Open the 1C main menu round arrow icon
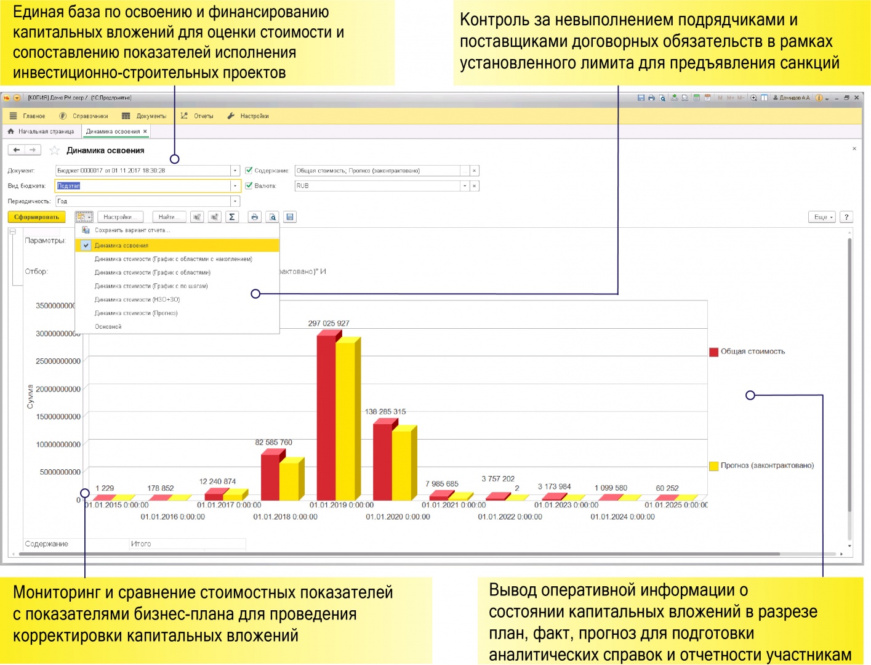871x665 pixels. (x=17, y=98)
